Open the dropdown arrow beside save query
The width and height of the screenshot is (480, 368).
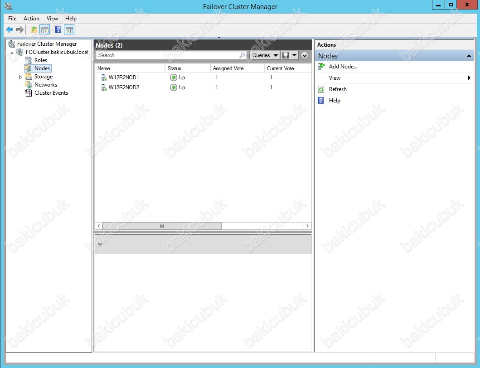coord(294,55)
